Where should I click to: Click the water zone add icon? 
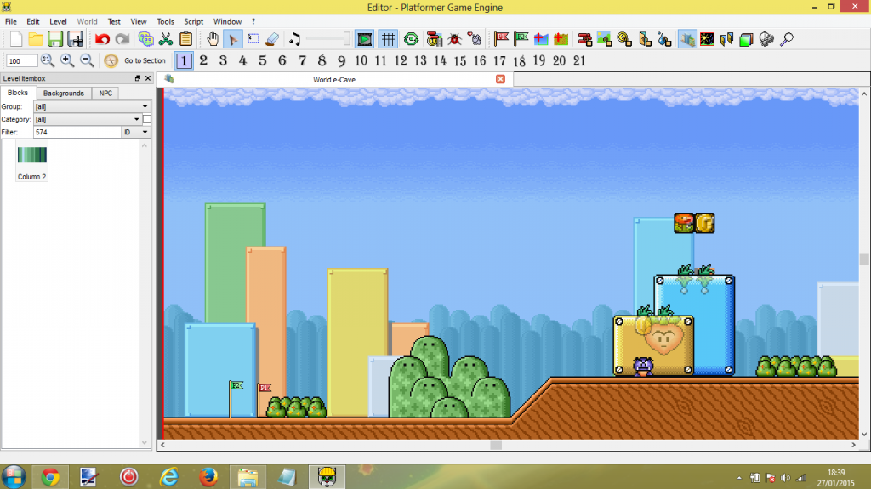pyautogui.click(x=541, y=39)
